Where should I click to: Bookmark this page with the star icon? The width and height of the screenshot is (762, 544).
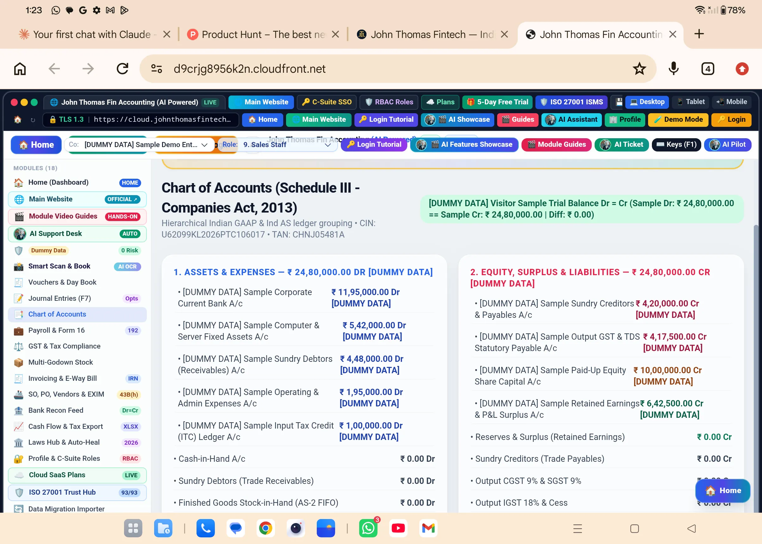(639, 69)
